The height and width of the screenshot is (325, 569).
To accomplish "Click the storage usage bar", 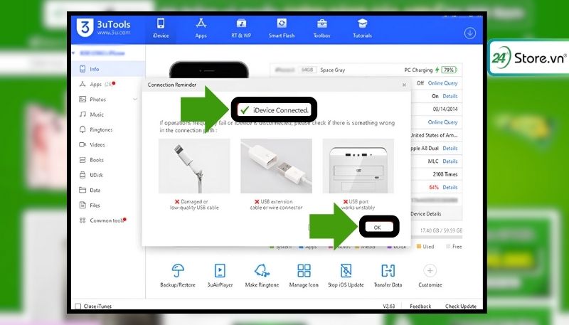I will point(437,238).
